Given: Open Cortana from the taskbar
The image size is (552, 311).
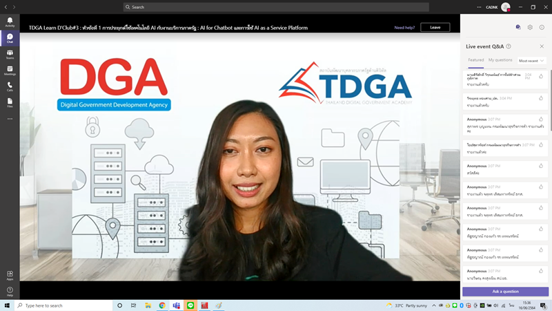Looking at the screenshot, I should coord(119,305).
